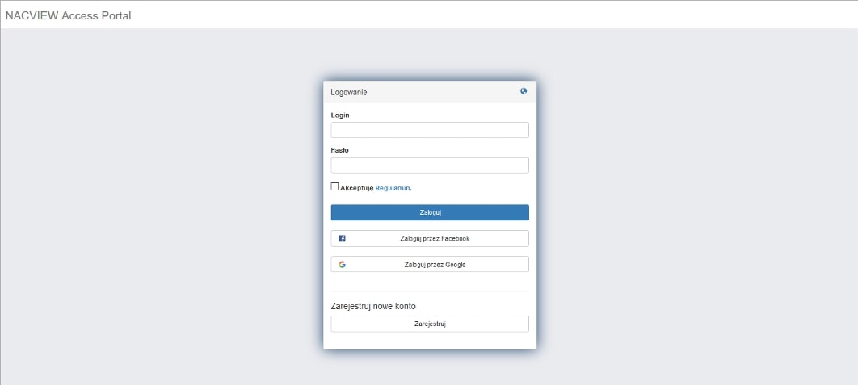The height and width of the screenshot is (385, 858).
Task: Click the Login field label
Action: click(340, 115)
